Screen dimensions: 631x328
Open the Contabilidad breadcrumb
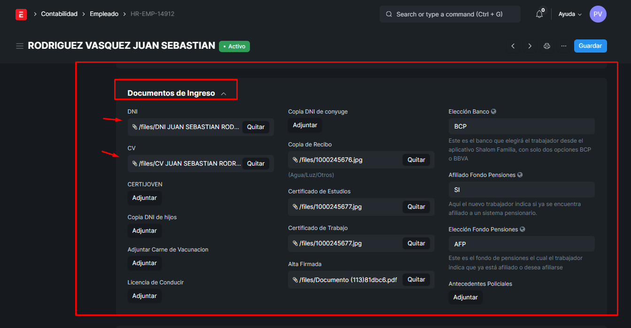coord(59,14)
